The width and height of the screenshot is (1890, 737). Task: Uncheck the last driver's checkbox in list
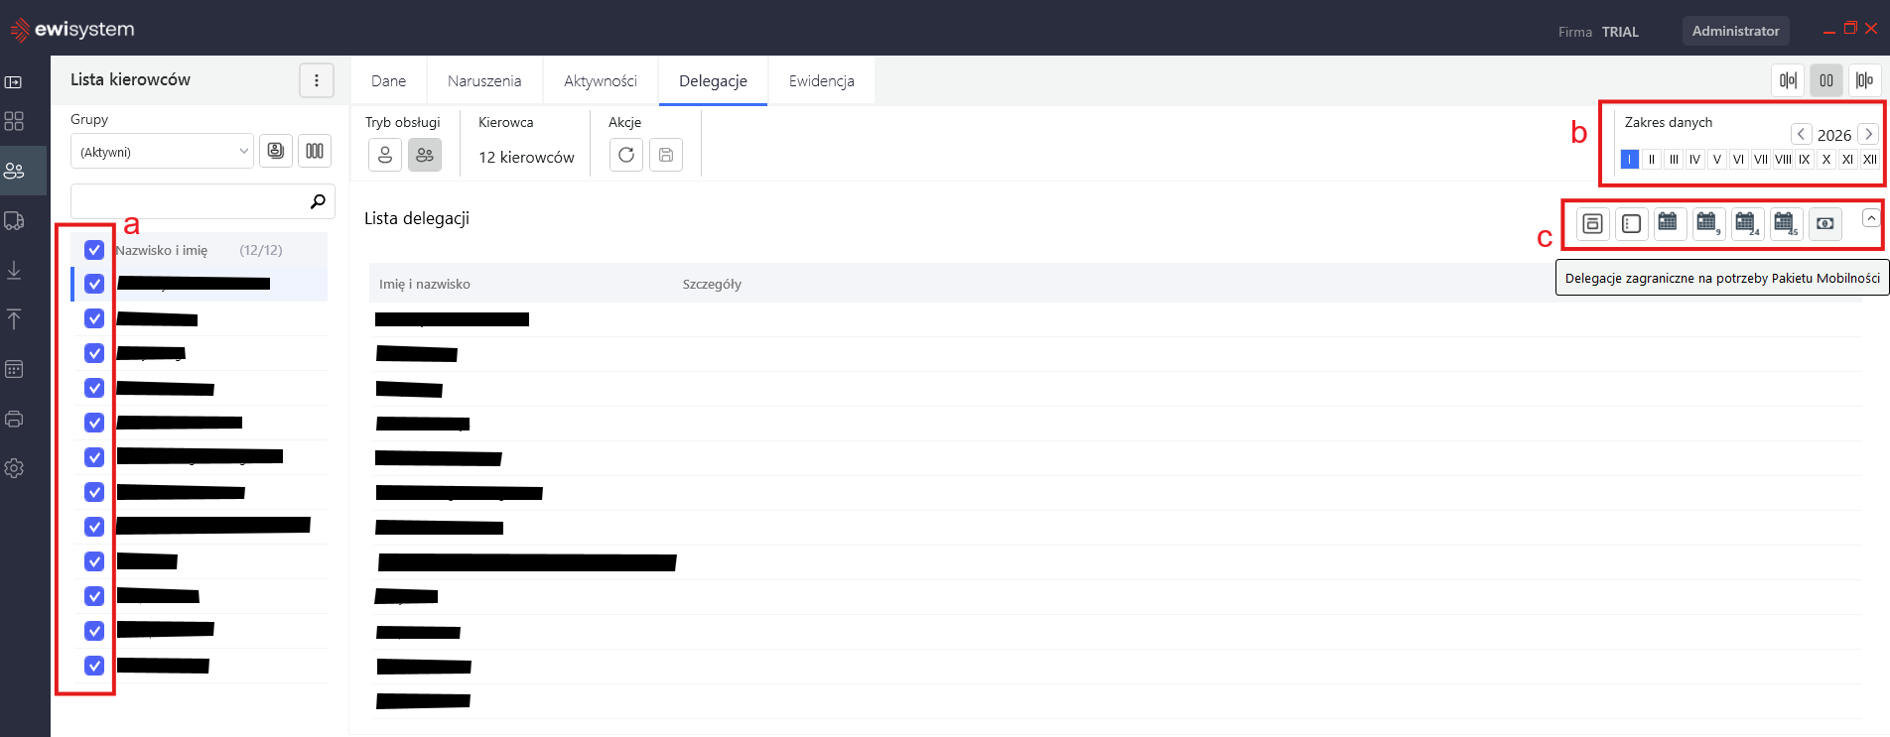coord(94,666)
